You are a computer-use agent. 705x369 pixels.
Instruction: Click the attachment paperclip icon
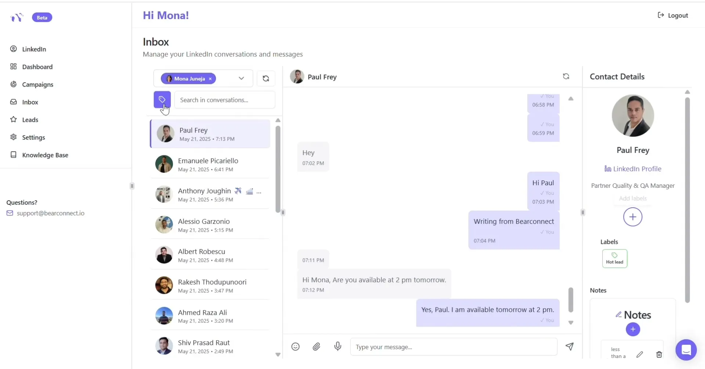pos(316,347)
